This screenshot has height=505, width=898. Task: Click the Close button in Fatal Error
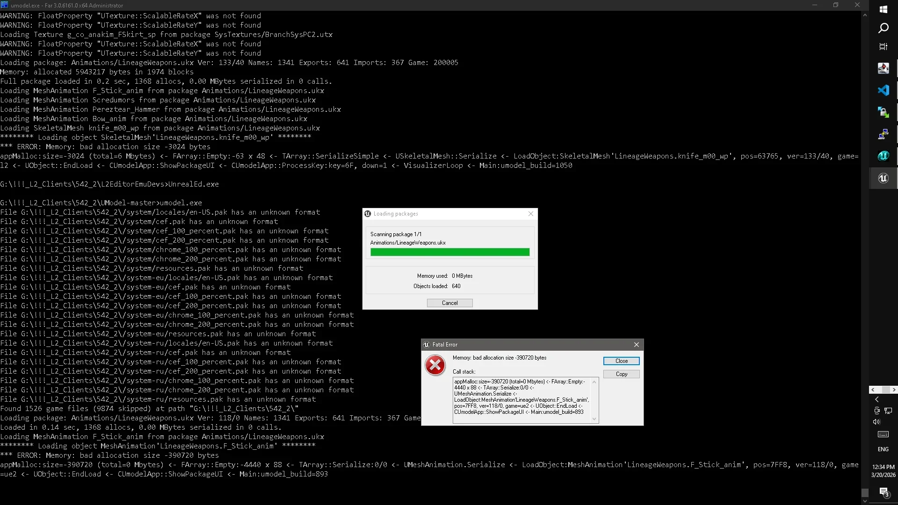621,361
